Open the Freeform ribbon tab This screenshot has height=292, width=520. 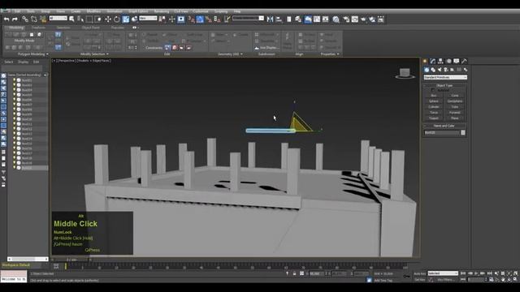tap(38, 28)
